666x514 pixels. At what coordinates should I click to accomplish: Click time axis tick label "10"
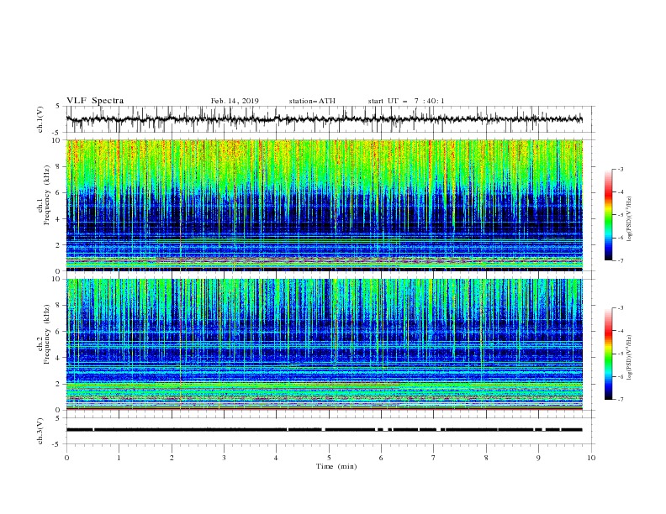(x=591, y=458)
